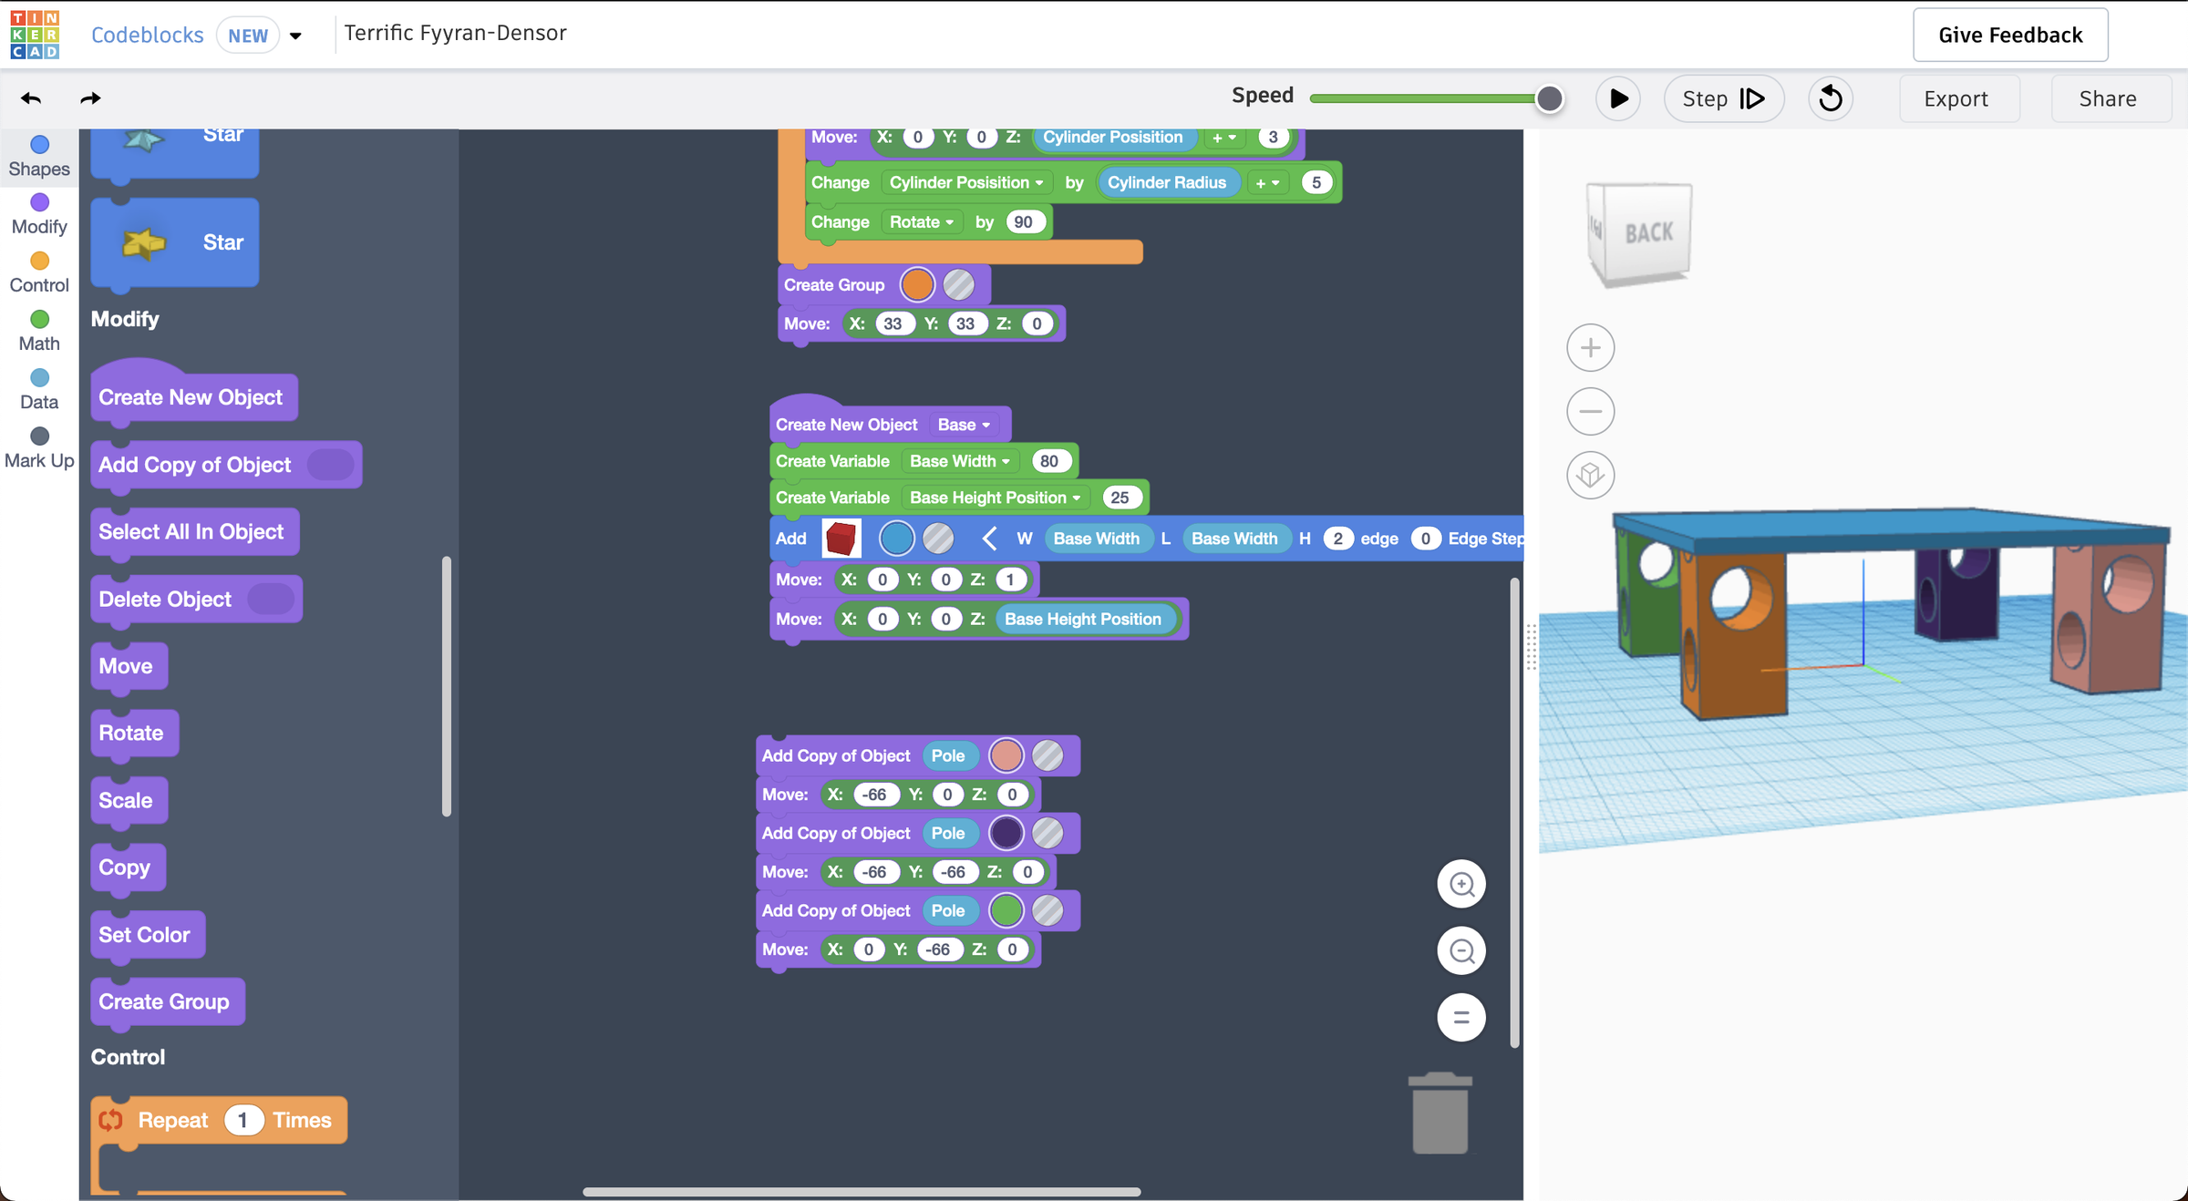Open the Data category

[39, 388]
